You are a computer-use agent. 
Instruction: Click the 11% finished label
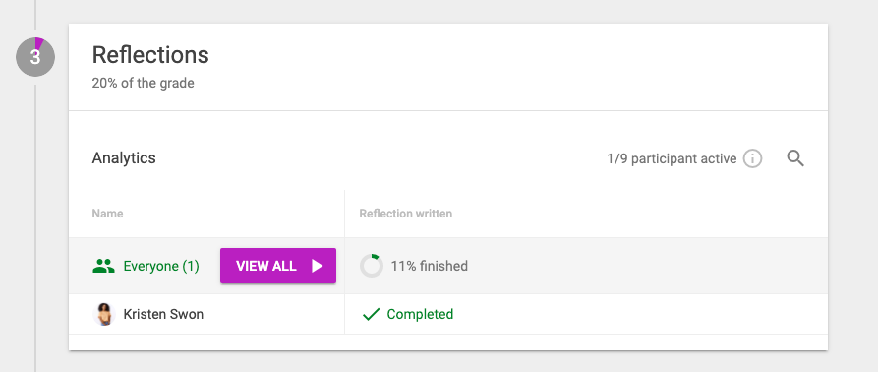pyautogui.click(x=430, y=266)
